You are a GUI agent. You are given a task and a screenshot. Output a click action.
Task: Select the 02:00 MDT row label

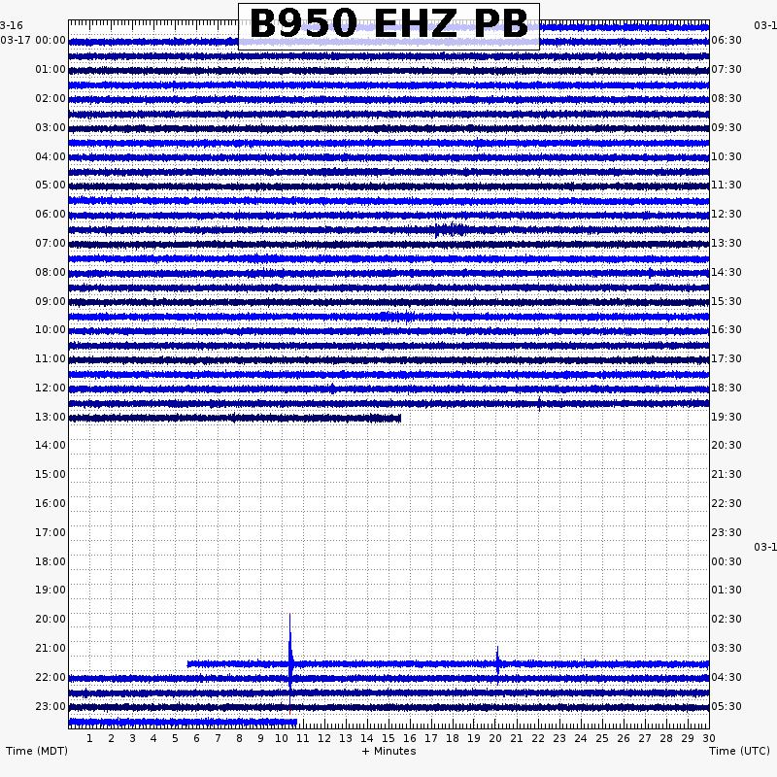click(51, 98)
